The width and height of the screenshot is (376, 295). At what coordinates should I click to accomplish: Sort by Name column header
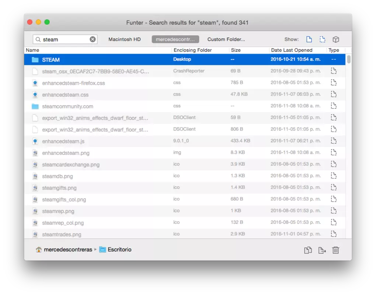(32, 50)
